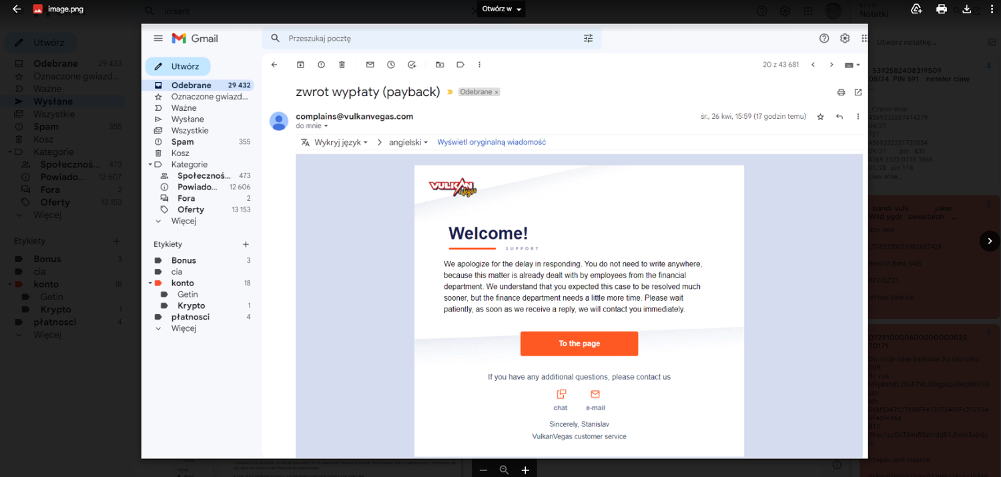Screen dimensions: 1001x477
Task: Download the image.png file
Action: (966, 9)
